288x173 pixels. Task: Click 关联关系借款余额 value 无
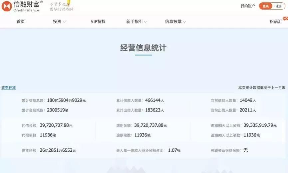246,150
